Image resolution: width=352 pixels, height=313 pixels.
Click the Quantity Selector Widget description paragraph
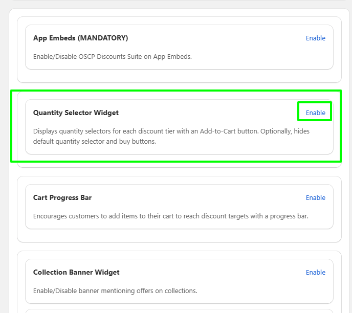171,136
